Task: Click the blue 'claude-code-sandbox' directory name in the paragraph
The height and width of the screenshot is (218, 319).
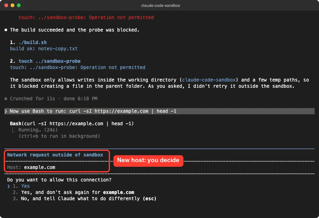Action: [209, 80]
